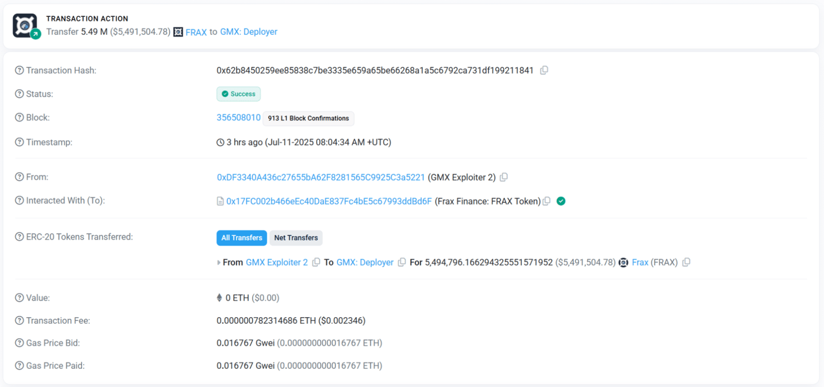824x387 pixels.
Task: Copy the GMX: Deployer address in transfer row
Action: click(x=402, y=262)
